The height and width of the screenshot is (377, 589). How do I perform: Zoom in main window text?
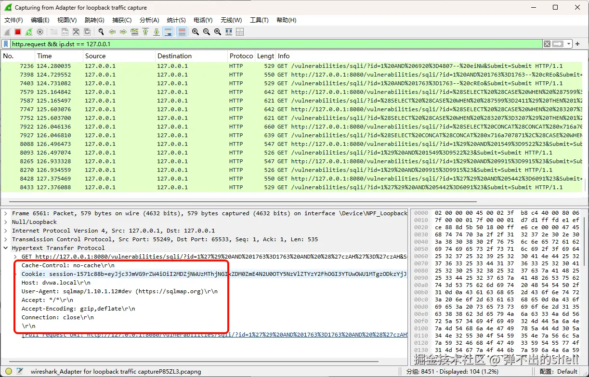tap(196, 32)
